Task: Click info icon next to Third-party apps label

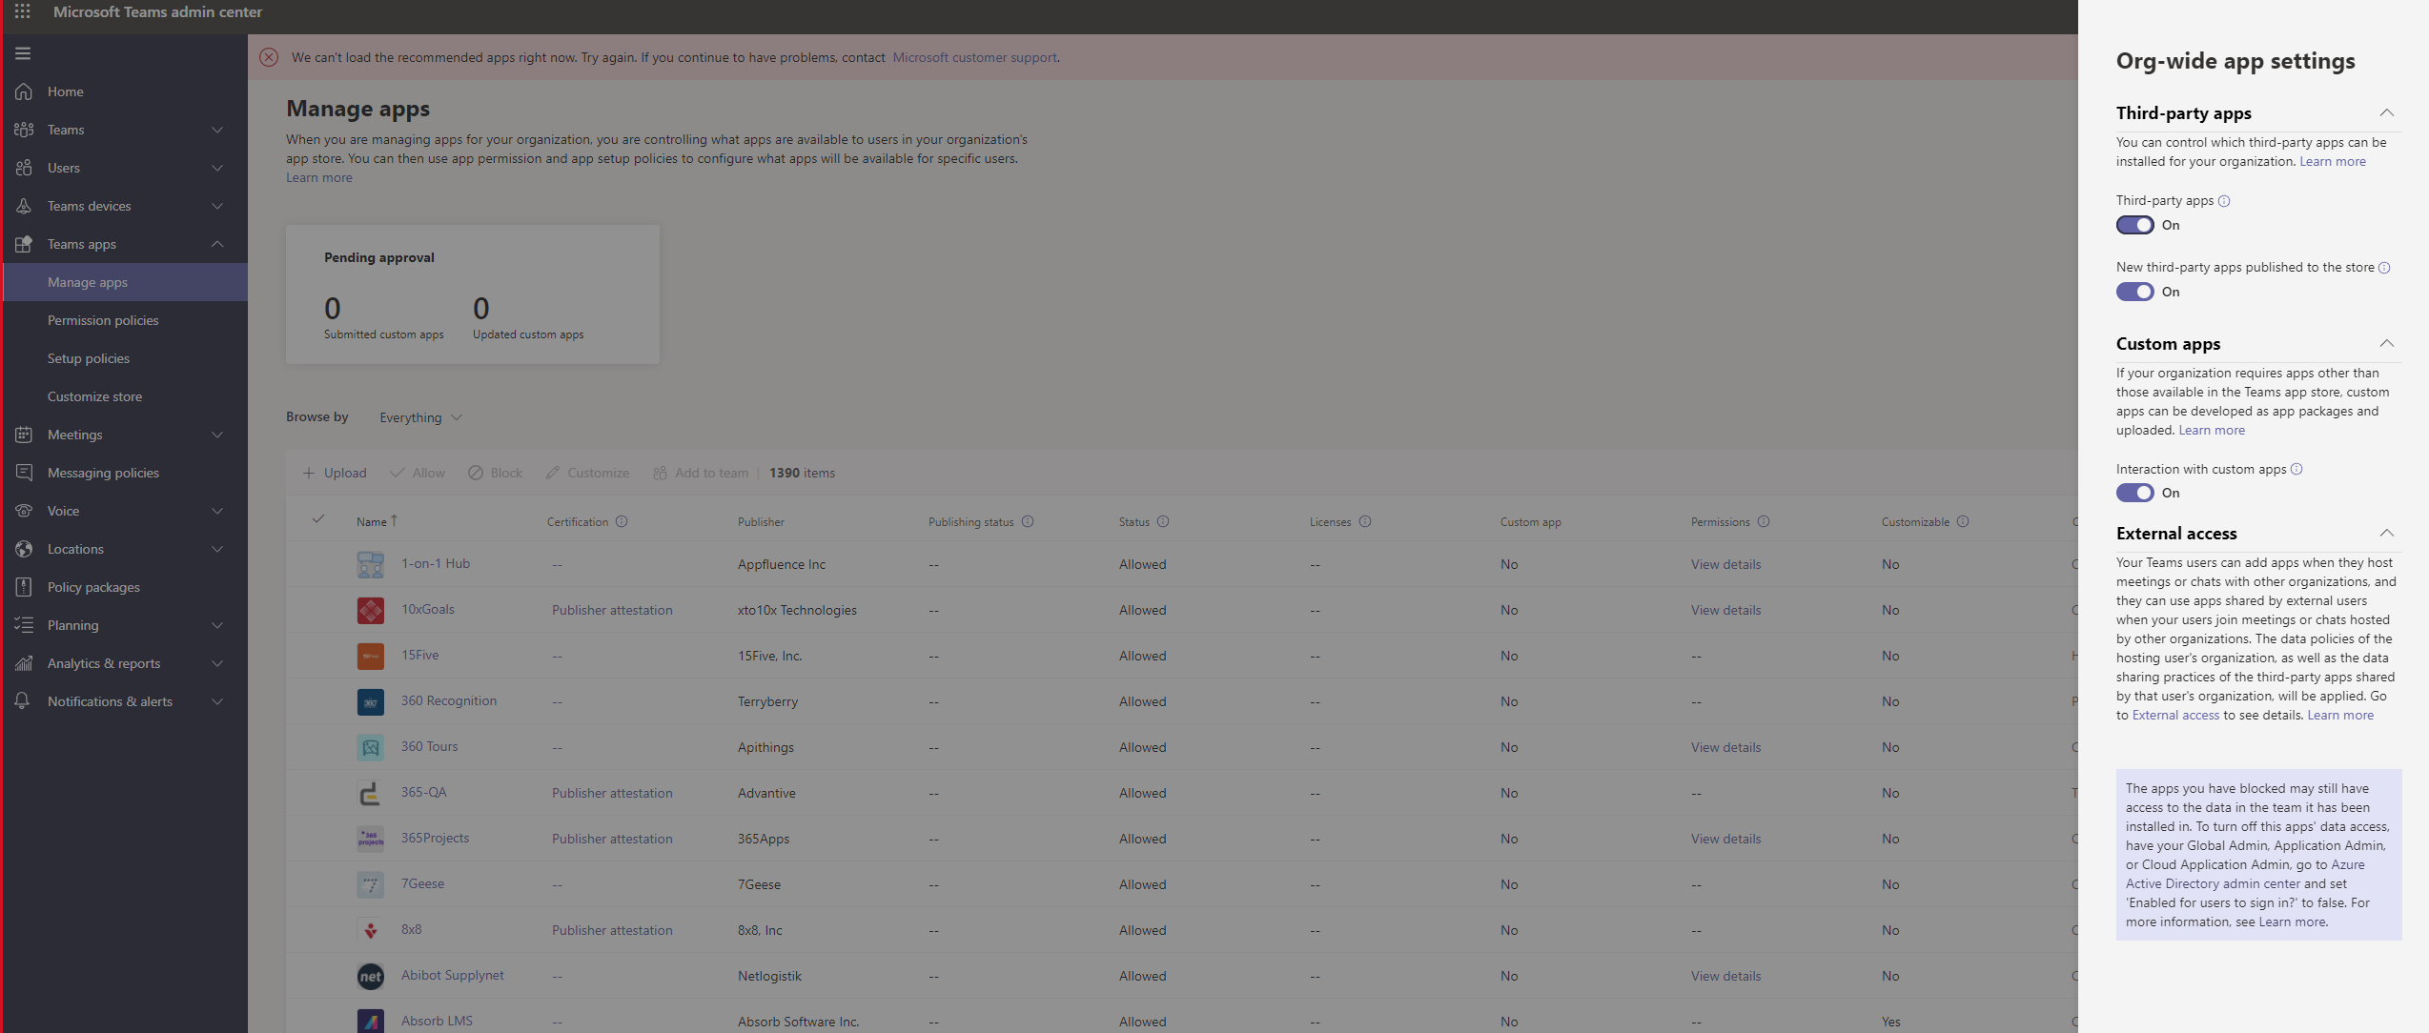Action: pos(2224,201)
